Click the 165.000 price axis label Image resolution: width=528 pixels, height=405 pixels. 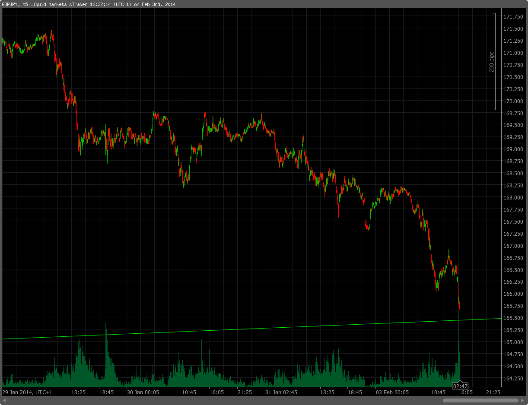coord(513,342)
